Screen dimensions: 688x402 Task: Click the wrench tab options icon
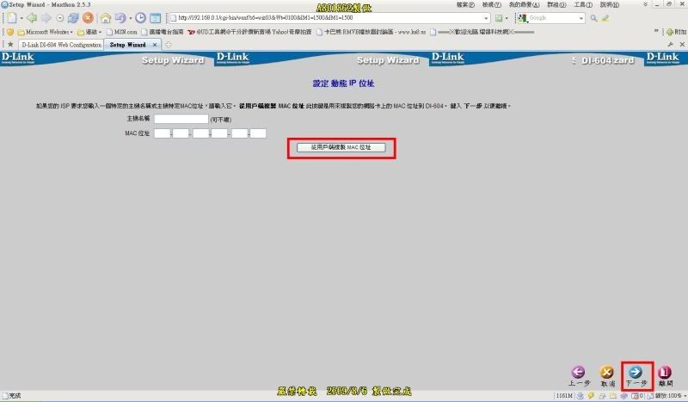[670, 45]
